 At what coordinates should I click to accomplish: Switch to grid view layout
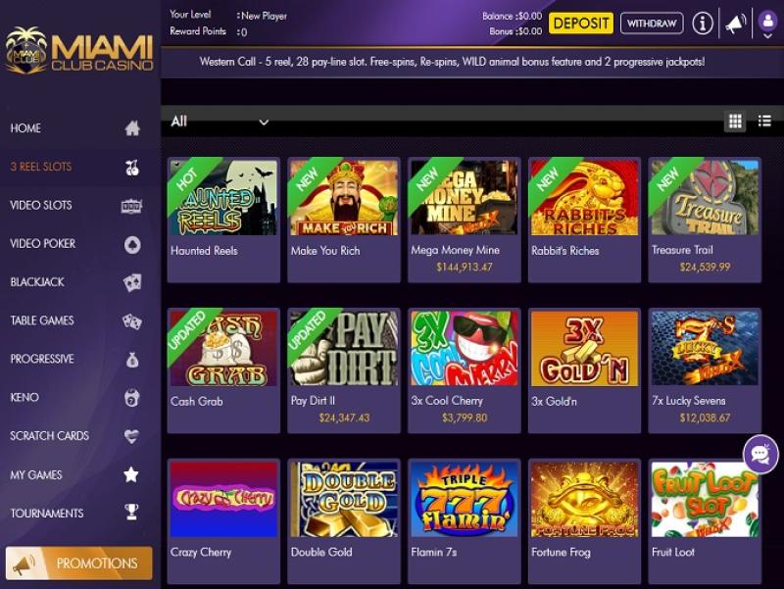735,121
